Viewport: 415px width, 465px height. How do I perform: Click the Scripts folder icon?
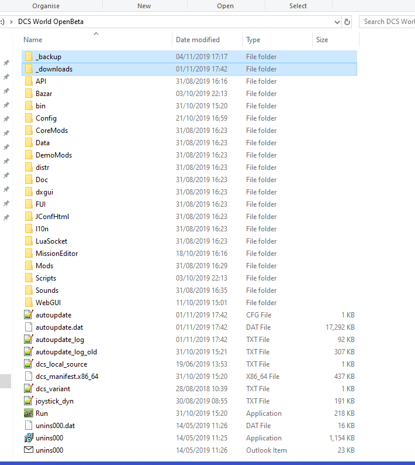29,278
